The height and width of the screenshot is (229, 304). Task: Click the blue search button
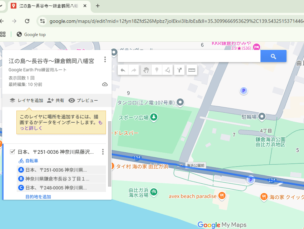[x=273, y=56]
